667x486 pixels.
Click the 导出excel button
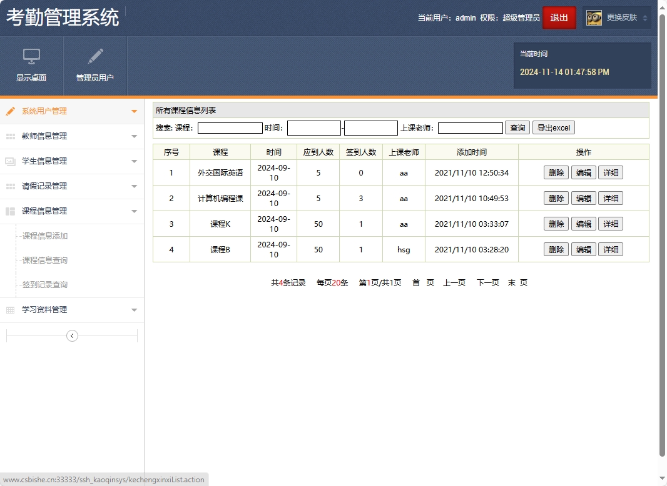pos(555,127)
